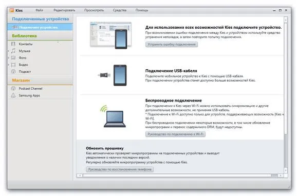The image size is (298, 196).
Task: Open Podcast Channel in the store
Action: pos(30,88)
